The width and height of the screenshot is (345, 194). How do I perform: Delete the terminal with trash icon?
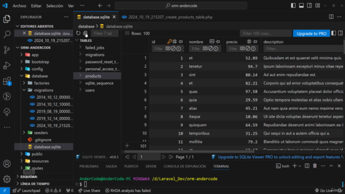click(x=315, y=166)
